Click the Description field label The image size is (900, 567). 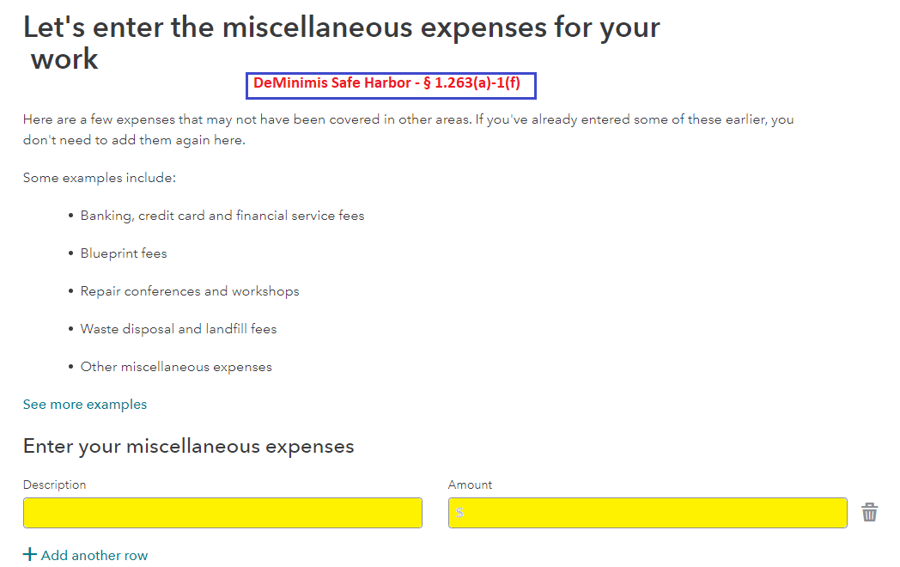point(54,485)
